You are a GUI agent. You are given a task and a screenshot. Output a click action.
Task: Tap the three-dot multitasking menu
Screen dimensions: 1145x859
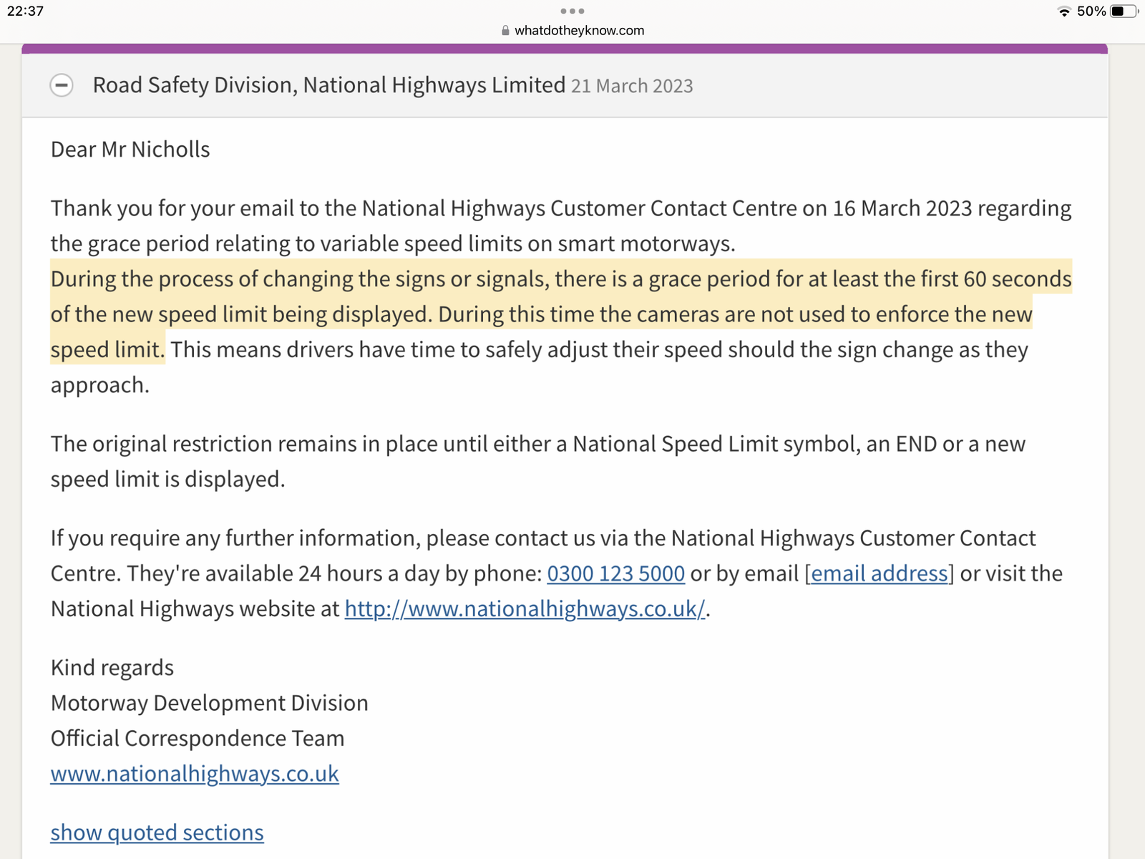click(x=572, y=11)
